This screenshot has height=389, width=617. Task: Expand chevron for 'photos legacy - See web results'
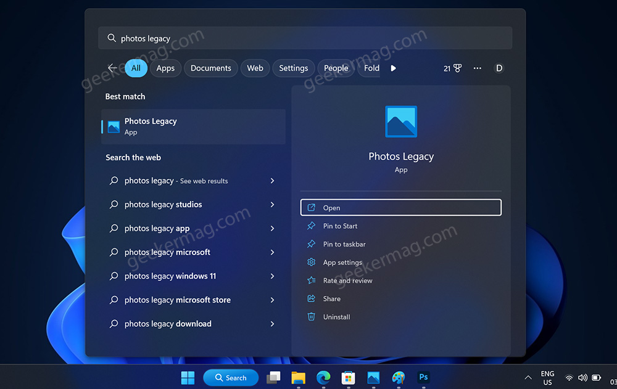[272, 181]
